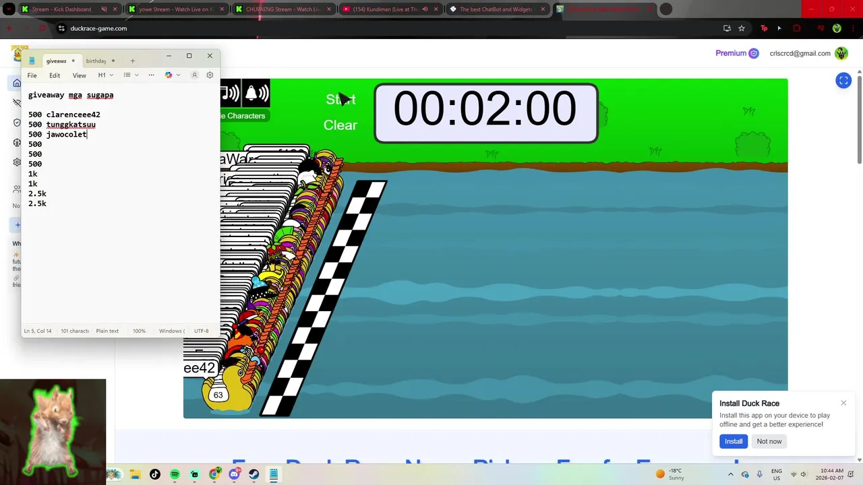Click Install in the Install Duck Race prompt
This screenshot has height=485, width=863.
coord(734,441)
